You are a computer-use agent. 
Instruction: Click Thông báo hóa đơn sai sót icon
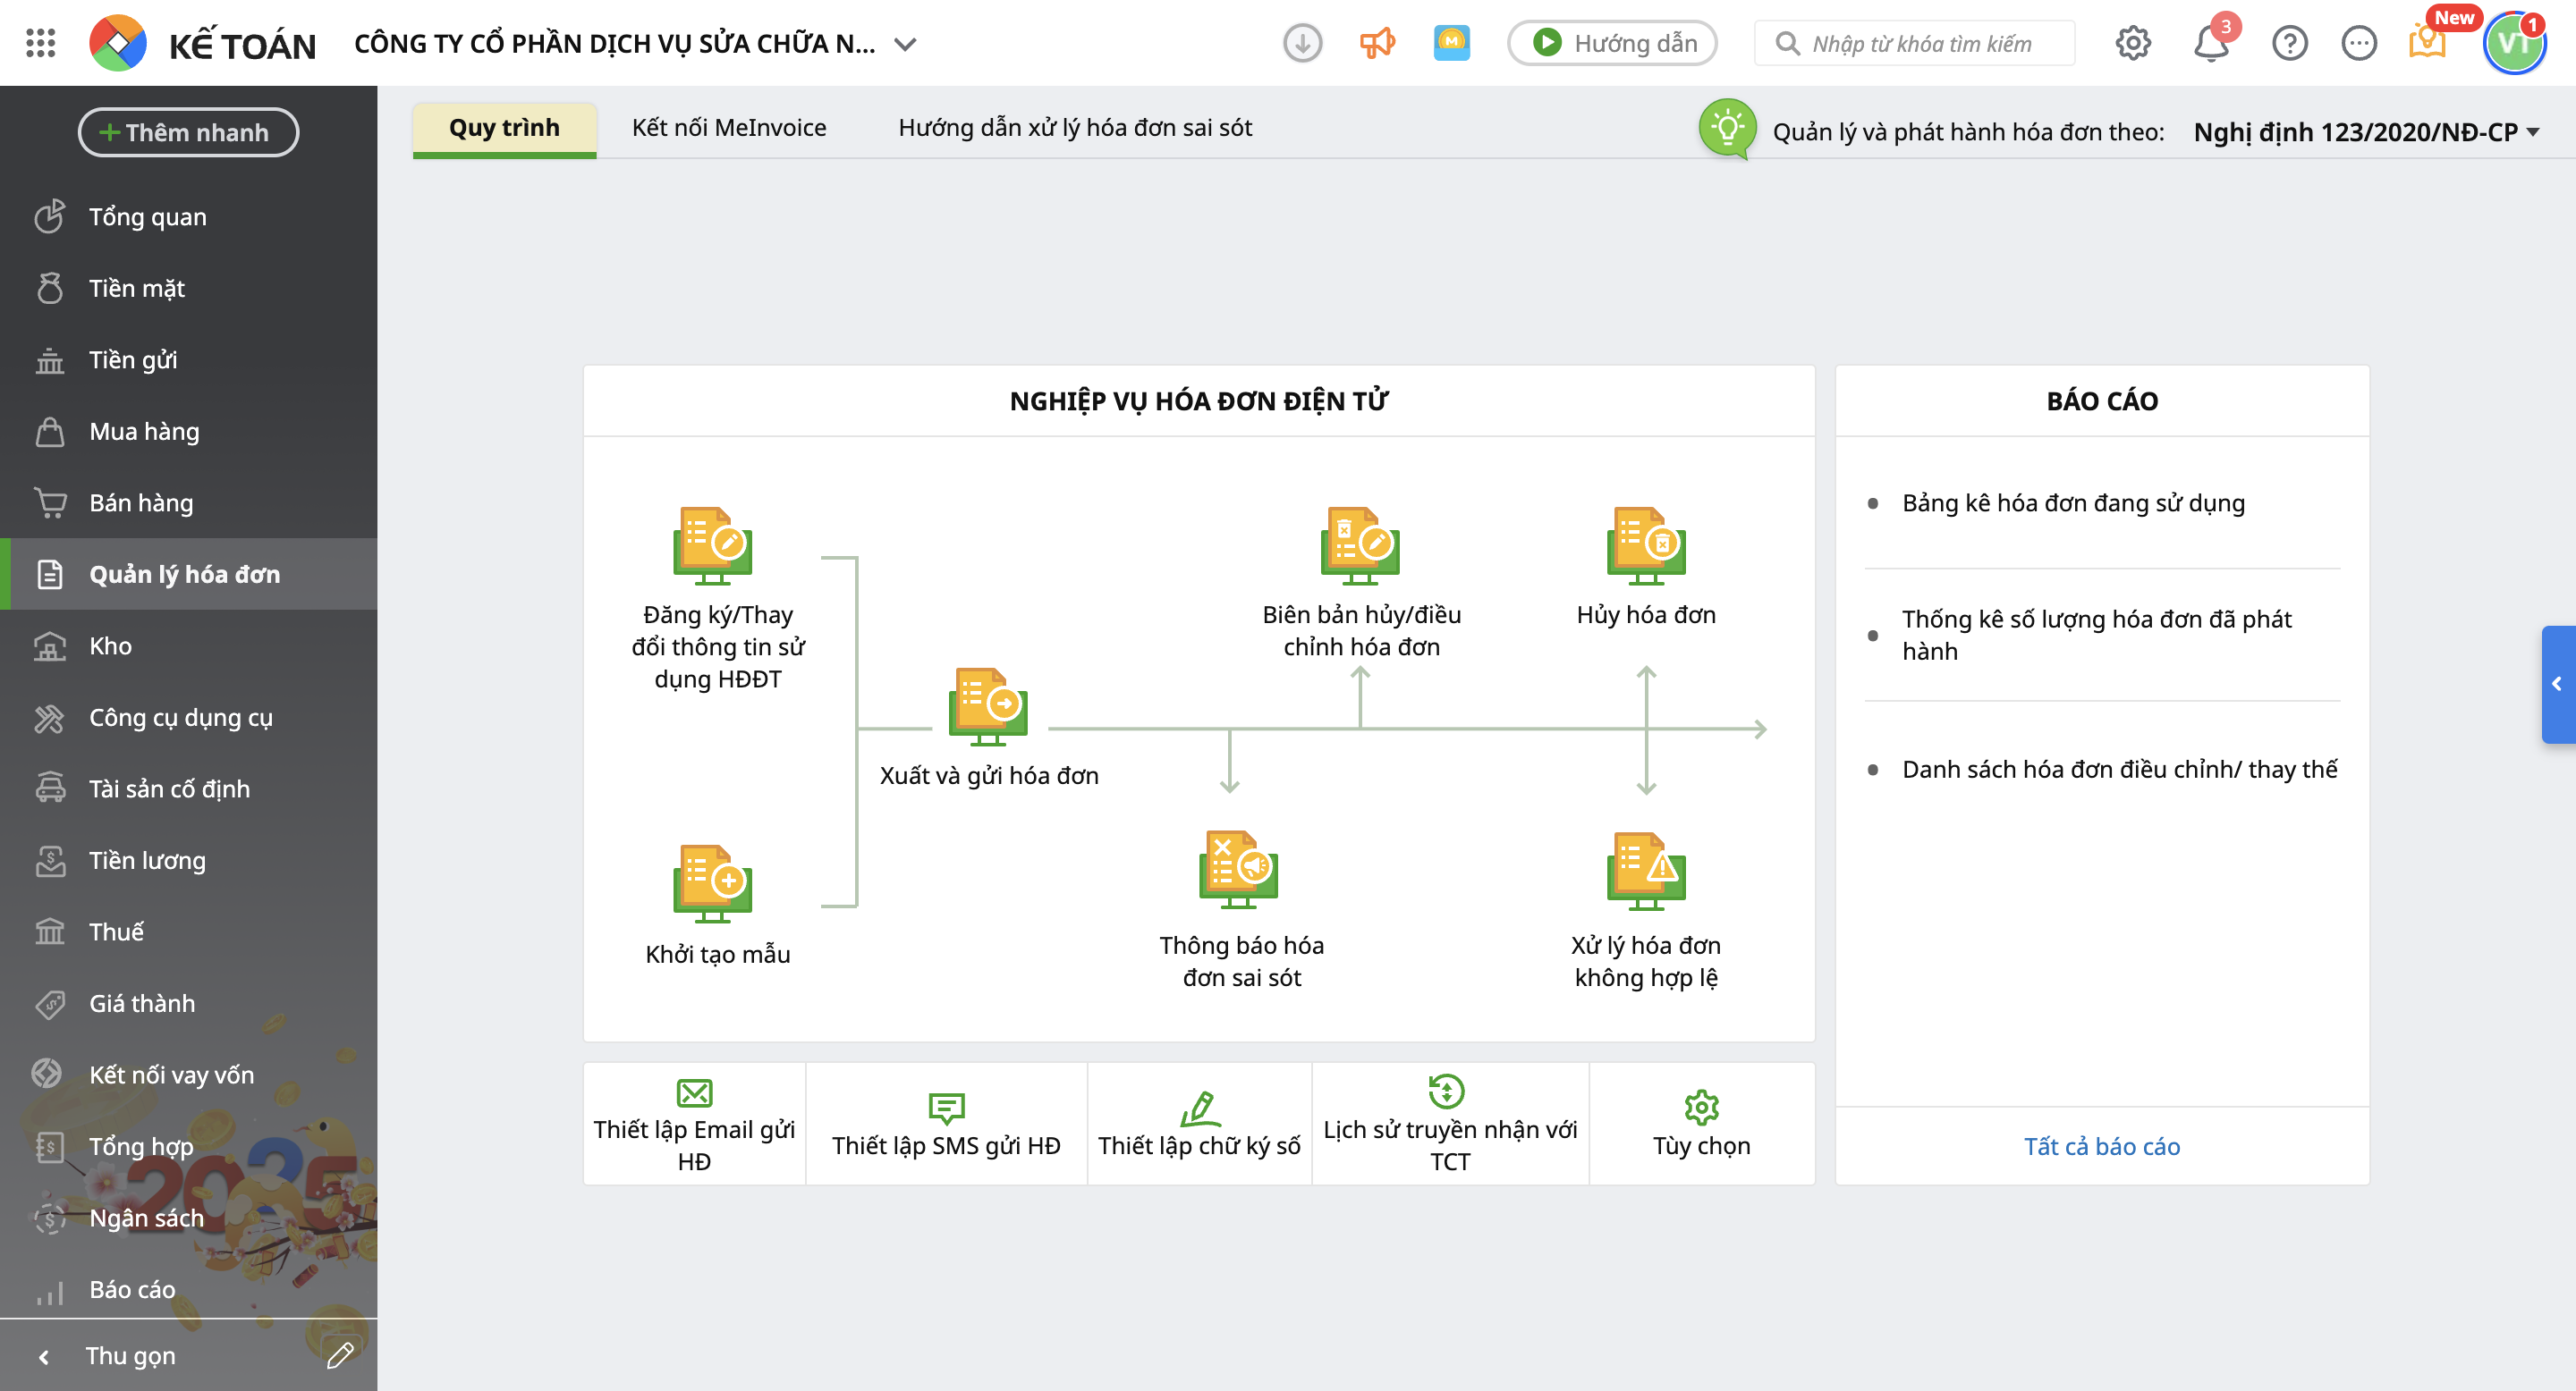click(1238, 868)
